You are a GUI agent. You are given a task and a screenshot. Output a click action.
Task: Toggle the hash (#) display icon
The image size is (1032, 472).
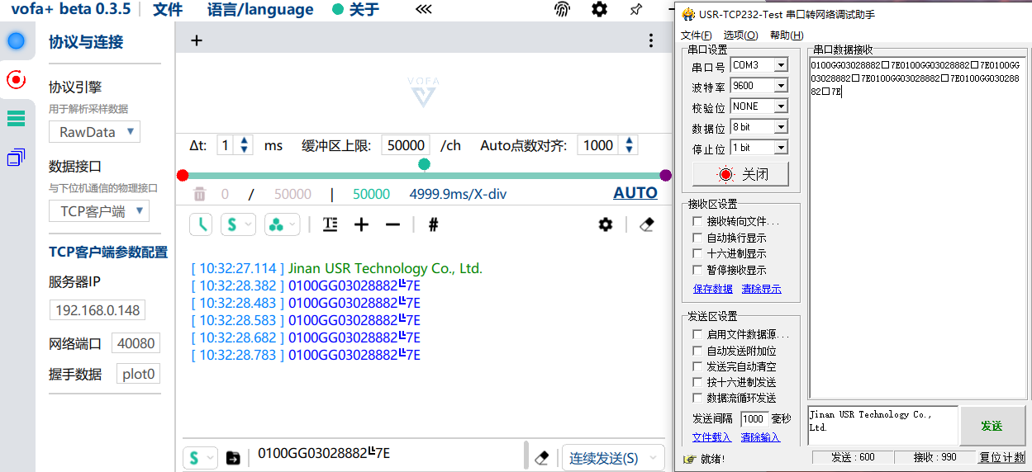click(x=433, y=224)
